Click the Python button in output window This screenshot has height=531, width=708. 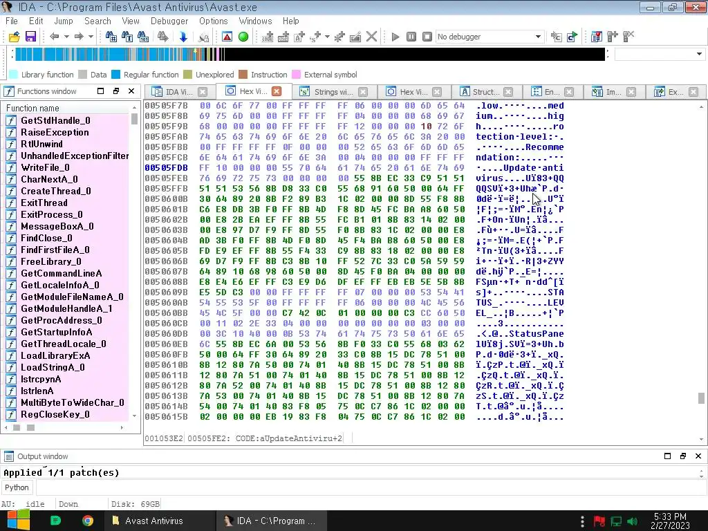click(17, 487)
